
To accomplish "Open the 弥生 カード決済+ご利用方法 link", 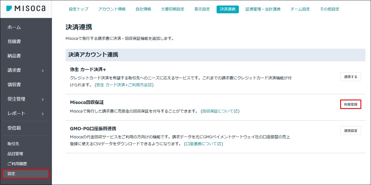I will pos(124,85).
